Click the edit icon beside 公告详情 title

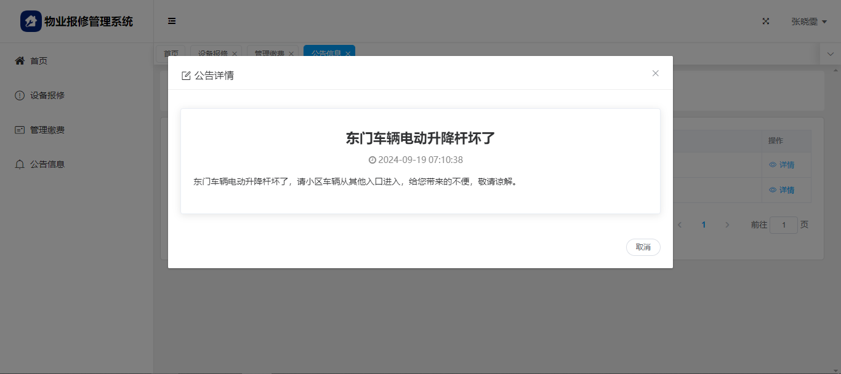(x=186, y=76)
